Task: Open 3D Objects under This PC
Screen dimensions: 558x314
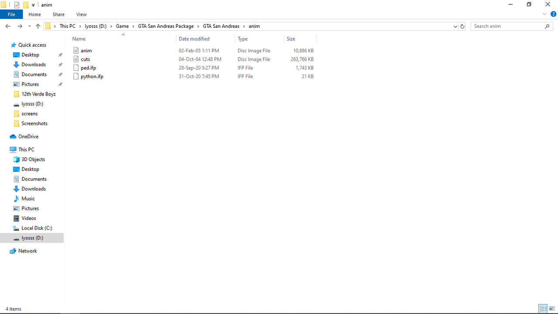Action: [33, 160]
